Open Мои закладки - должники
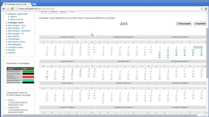 (x=19, y=31)
